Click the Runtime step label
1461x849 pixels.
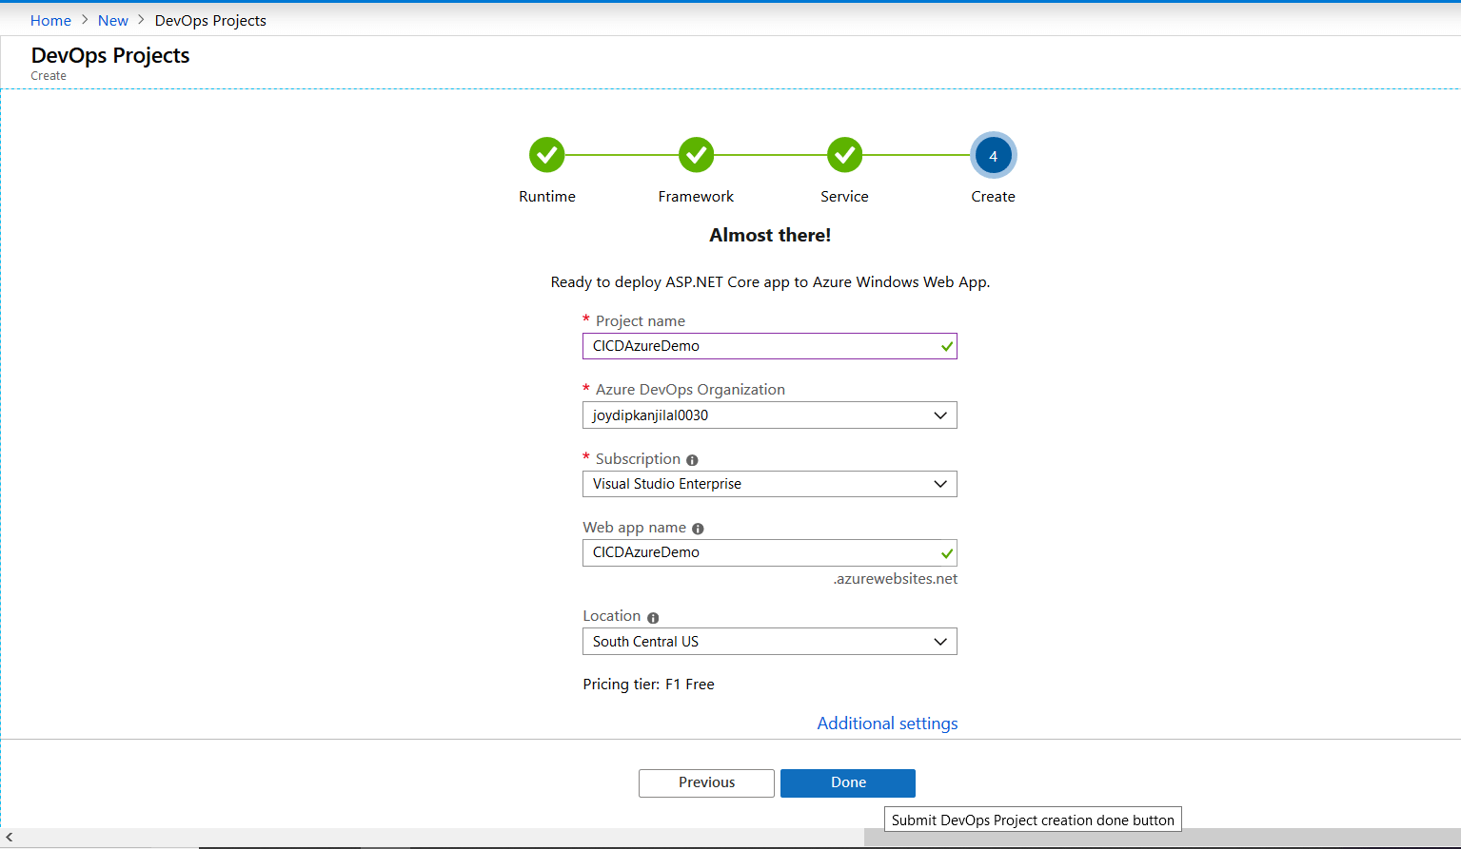click(547, 197)
